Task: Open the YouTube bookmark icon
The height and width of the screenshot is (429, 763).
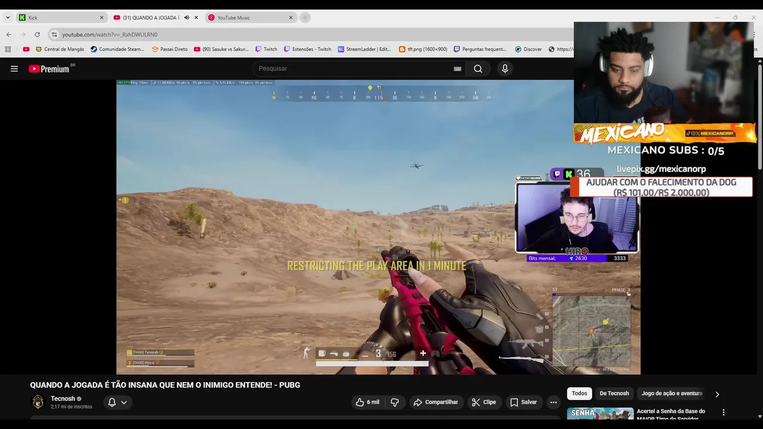Action: [x=26, y=49]
